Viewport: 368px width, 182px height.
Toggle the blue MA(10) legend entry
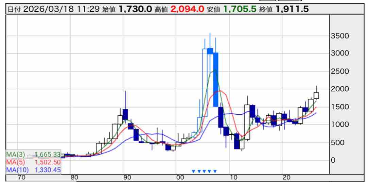tap(33, 169)
